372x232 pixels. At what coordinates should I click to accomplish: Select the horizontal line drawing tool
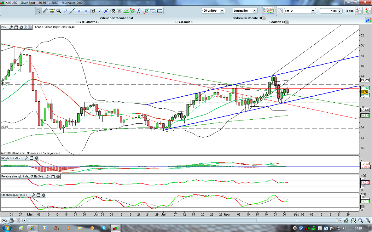(79, 11)
